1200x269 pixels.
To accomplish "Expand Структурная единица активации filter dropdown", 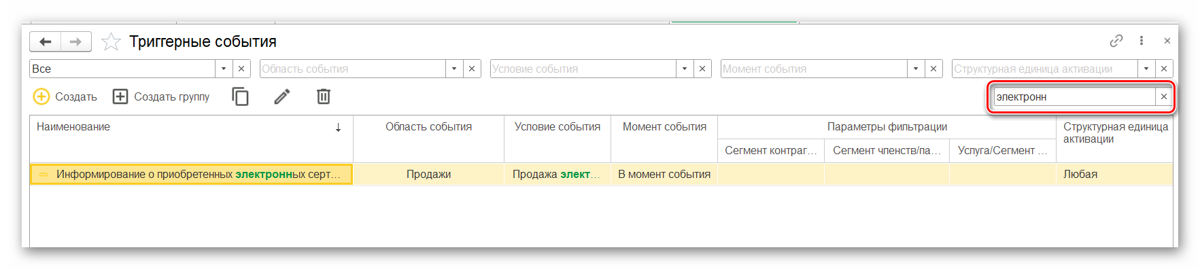I will (x=1146, y=69).
